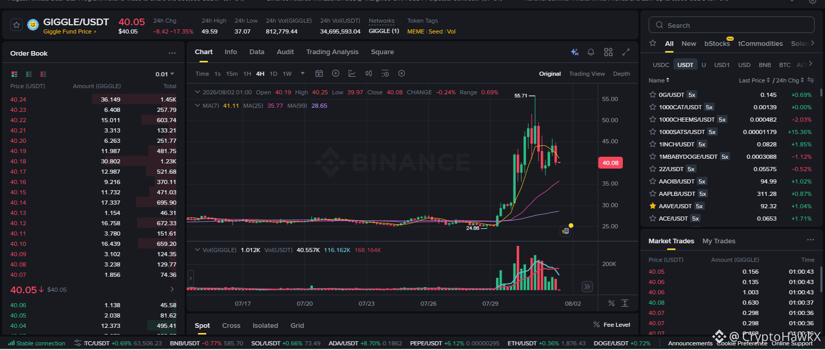Favorite the 0G/USDT pair
The image size is (825, 350).
click(x=653, y=95)
